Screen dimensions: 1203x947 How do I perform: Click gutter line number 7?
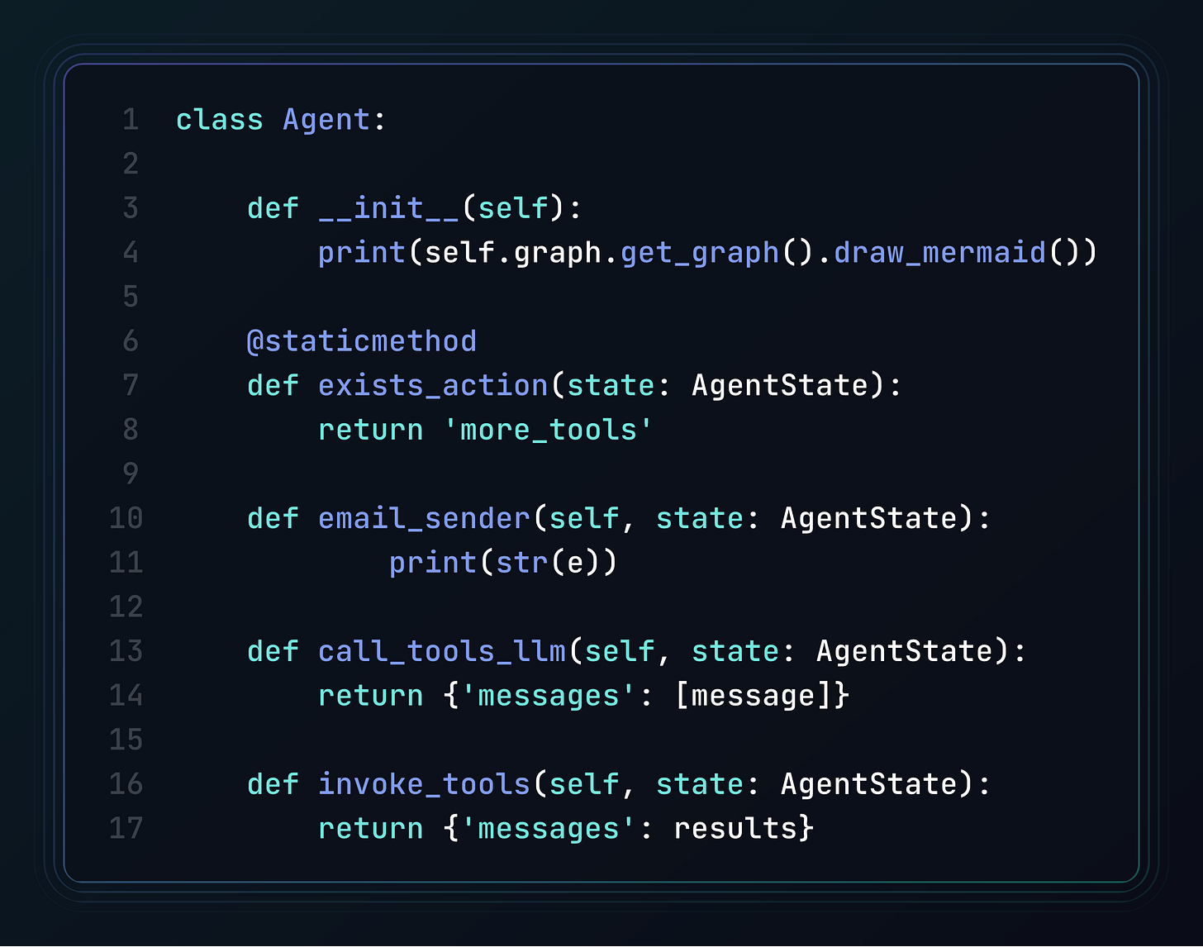coord(131,385)
